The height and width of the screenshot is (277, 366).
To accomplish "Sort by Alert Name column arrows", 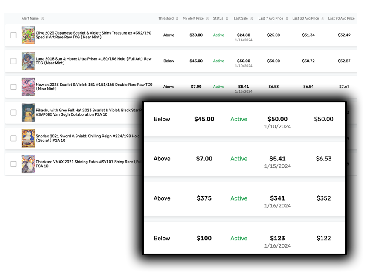I will tap(43, 19).
